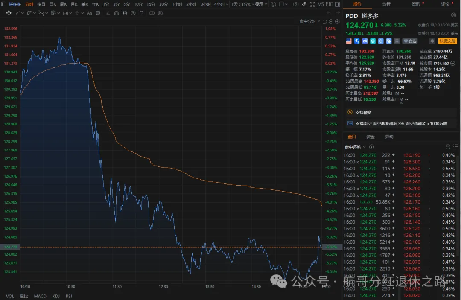Select the crosshair cursor drawing tool
The width and height of the screenshot is (461, 300).
tap(9, 13)
